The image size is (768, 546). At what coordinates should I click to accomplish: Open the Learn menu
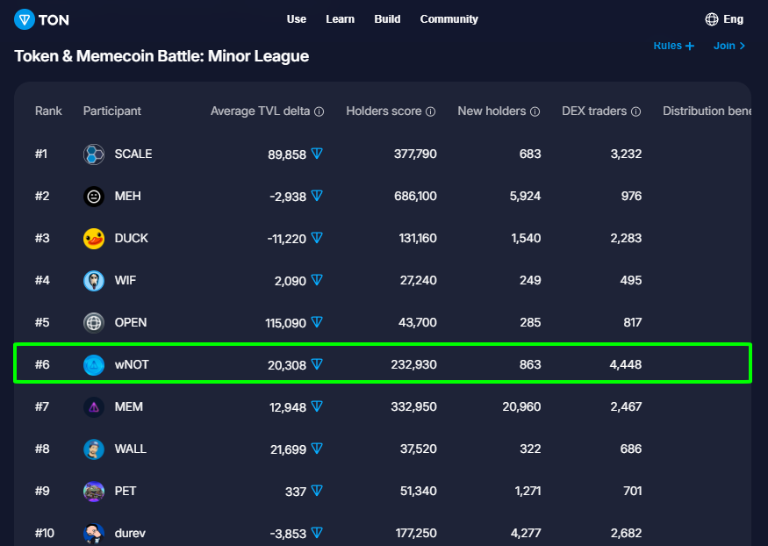click(340, 19)
